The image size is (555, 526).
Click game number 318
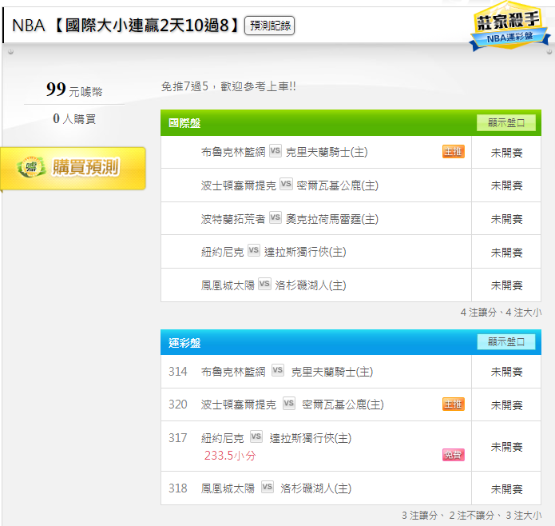pyautogui.click(x=178, y=488)
